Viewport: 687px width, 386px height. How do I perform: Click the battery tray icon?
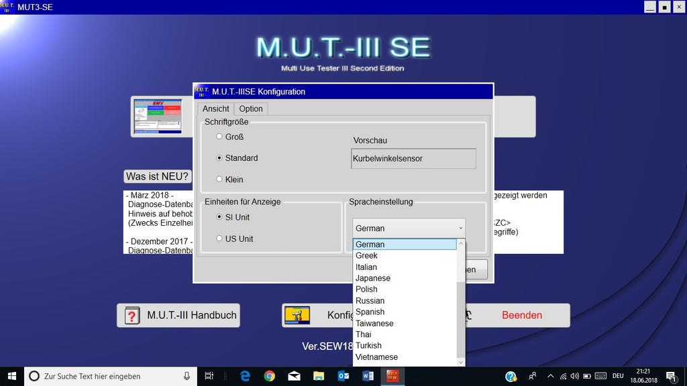pos(587,377)
